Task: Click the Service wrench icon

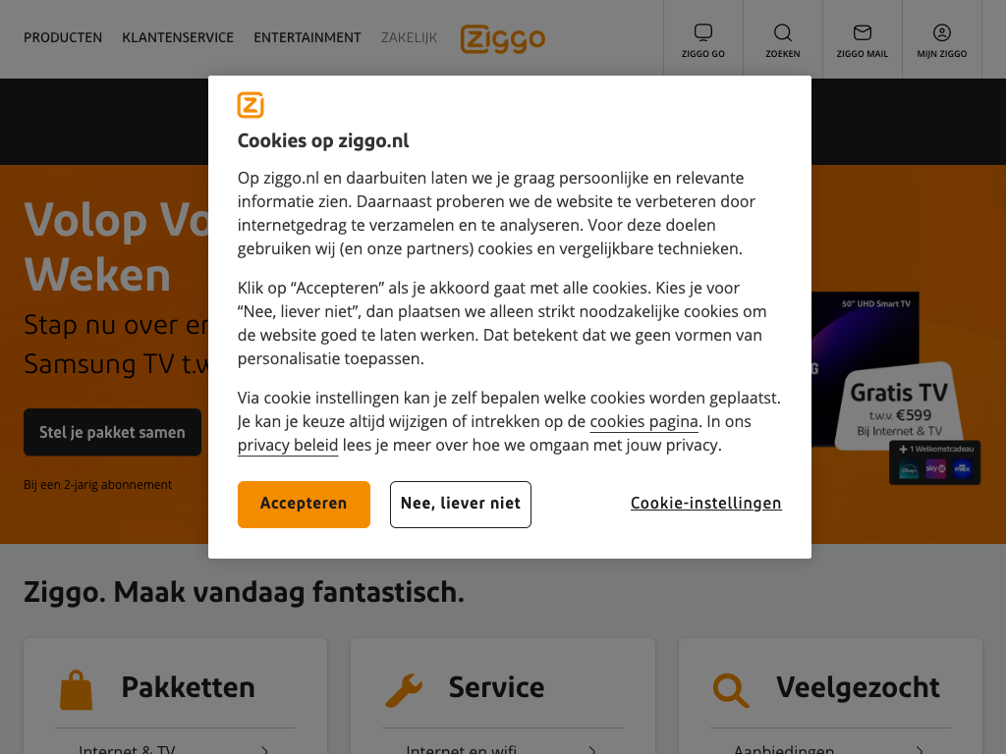Action: 404,690
